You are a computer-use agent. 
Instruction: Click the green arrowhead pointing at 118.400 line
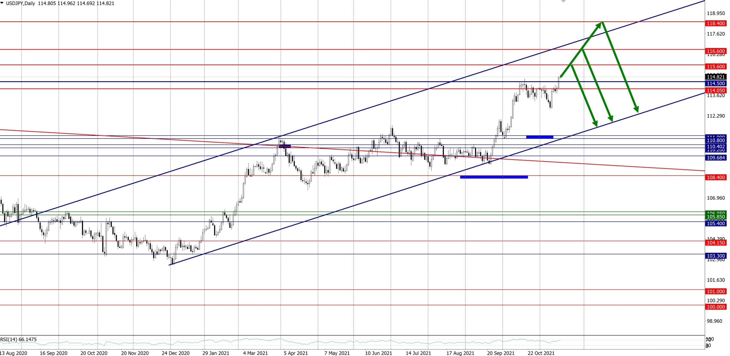599,25
